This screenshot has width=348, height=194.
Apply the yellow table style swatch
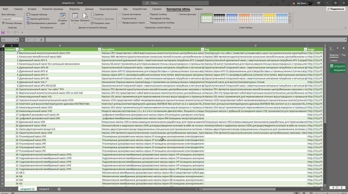coord(269,18)
